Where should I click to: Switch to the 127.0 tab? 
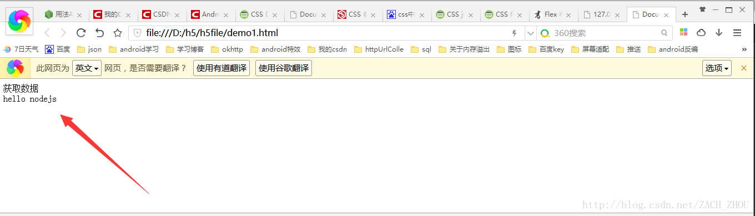coord(602,14)
